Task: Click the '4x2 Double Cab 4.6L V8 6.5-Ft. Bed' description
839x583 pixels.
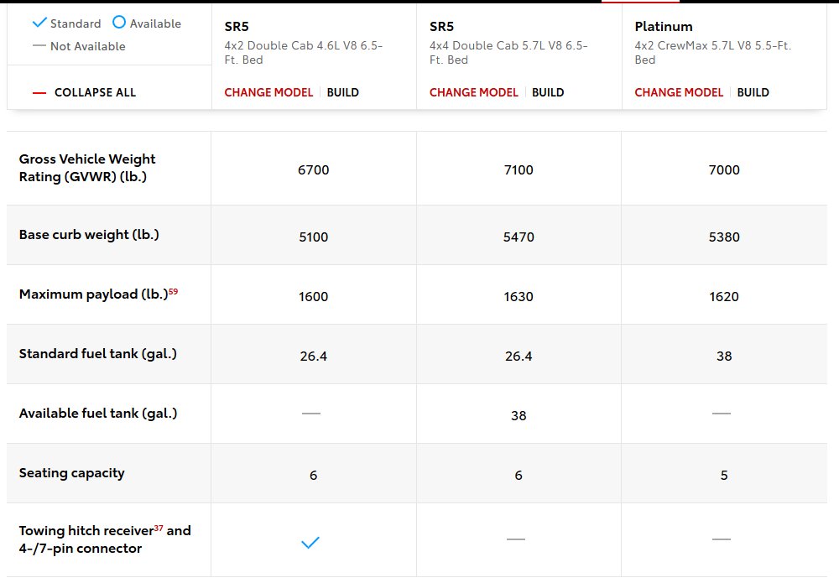Action: 304,52
